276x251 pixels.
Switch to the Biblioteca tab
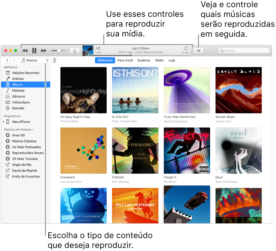click(x=105, y=60)
